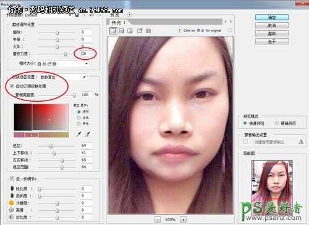Pick the add-color eyedropper icon
309x225 pixels.
(79, 134)
